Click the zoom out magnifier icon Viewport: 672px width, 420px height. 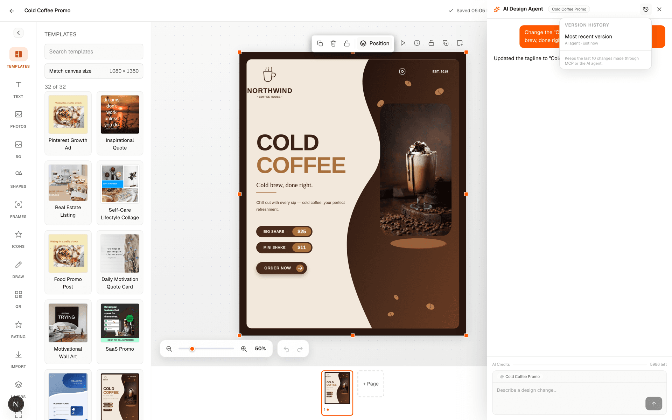point(169,349)
